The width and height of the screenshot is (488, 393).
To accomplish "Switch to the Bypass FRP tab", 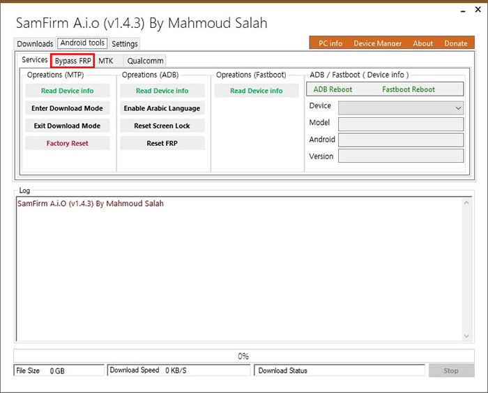I will point(73,61).
